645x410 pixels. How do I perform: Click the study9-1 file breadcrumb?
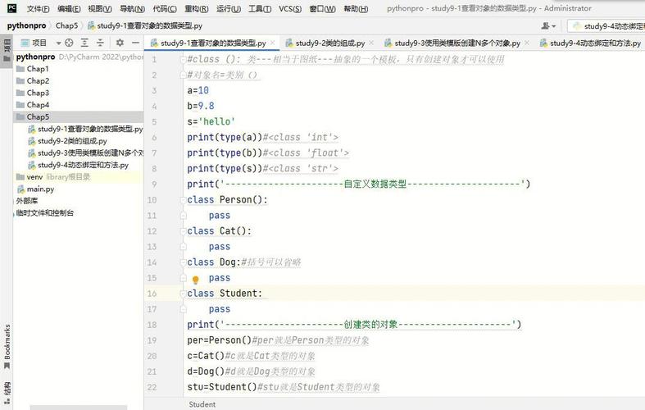pos(145,25)
